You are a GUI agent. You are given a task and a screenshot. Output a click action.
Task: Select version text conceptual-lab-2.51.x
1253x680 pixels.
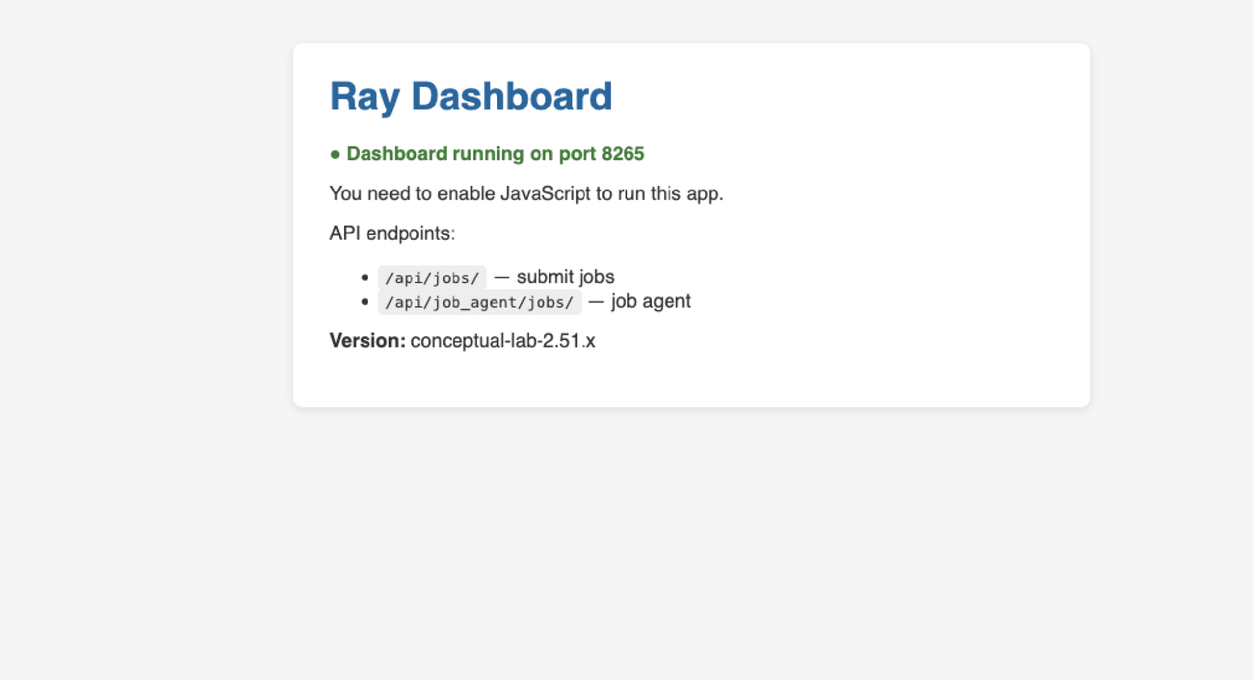(x=503, y=341)
